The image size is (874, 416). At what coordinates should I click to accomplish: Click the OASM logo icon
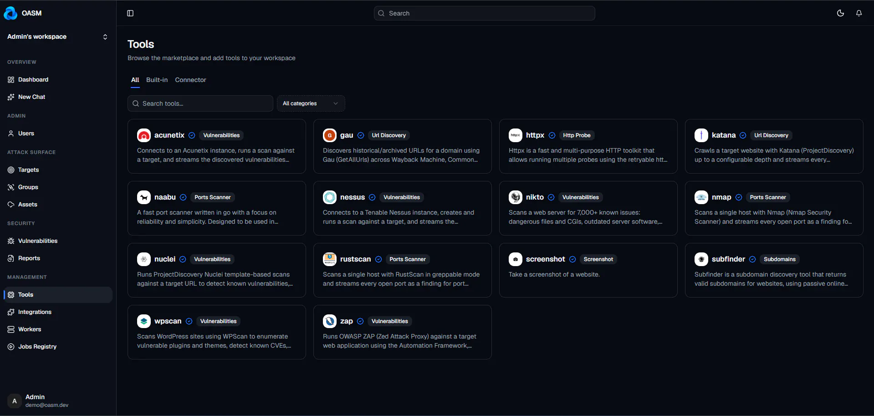[10, 13]
